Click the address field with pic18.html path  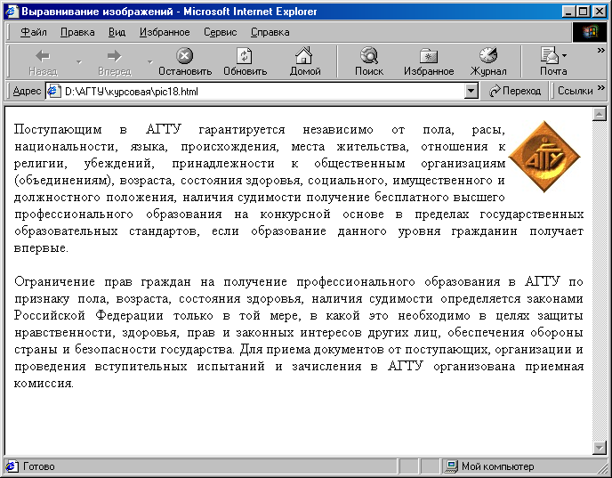point(255,92)
